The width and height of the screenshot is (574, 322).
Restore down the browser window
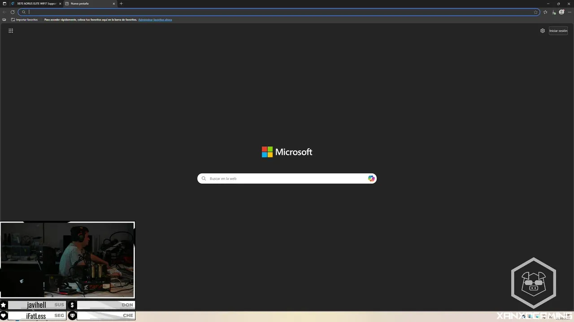pos(558,4)
